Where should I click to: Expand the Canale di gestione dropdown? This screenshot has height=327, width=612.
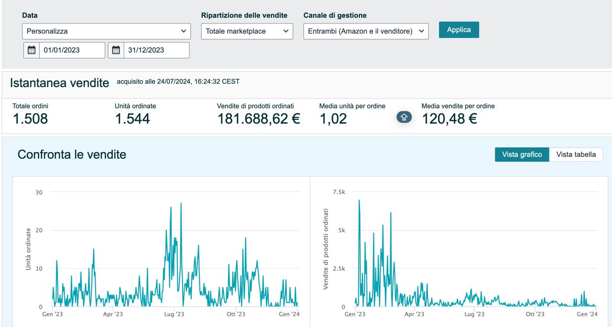click(x=366, y=31)
